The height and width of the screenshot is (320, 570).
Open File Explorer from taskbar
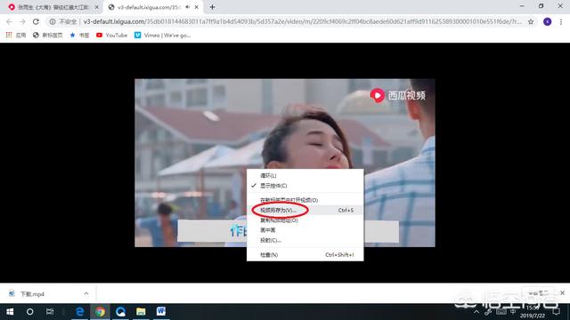[x=141, y=312]
